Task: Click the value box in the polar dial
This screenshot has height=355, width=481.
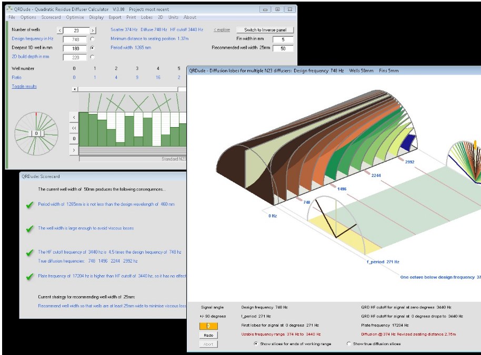Action: 36,133
